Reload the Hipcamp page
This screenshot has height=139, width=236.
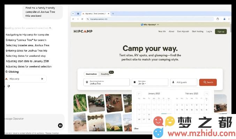(x=82, y=19)
